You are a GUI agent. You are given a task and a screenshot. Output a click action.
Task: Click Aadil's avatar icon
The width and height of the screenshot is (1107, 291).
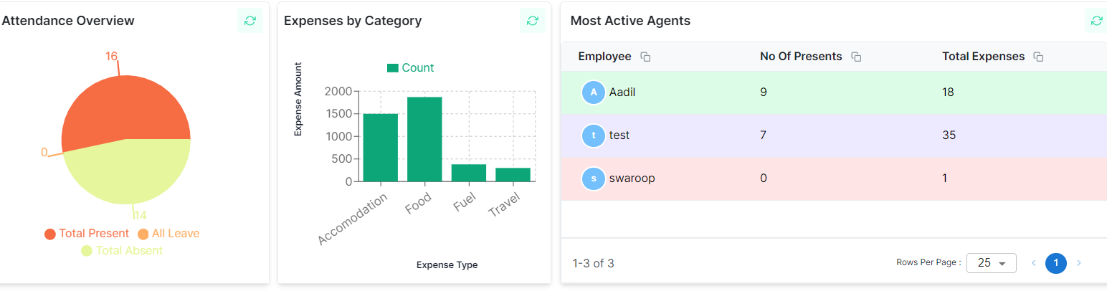point(594,92)
